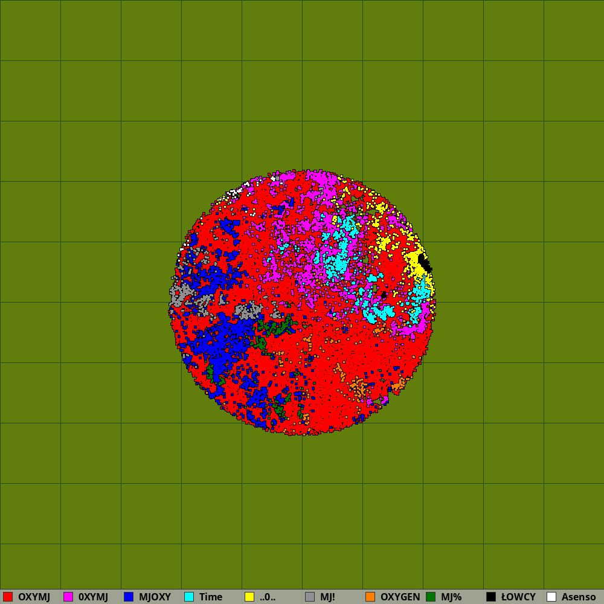
Task: Click the white Asenso legend swatch
Action: (551, 597)
